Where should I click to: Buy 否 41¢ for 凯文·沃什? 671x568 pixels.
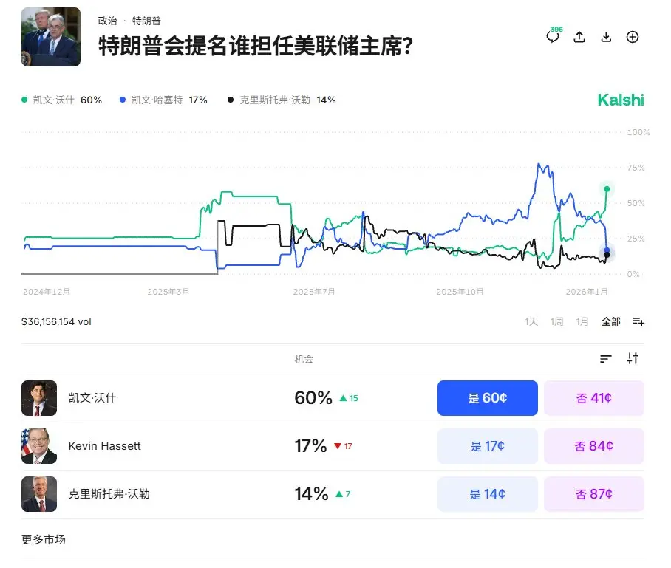594,398
